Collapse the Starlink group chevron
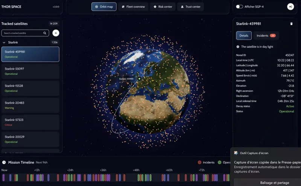301x186 pixels. pyautogui.click(x=4, y=43)
